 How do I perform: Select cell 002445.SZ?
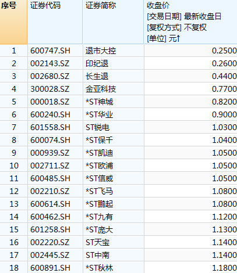pos(49,255)
